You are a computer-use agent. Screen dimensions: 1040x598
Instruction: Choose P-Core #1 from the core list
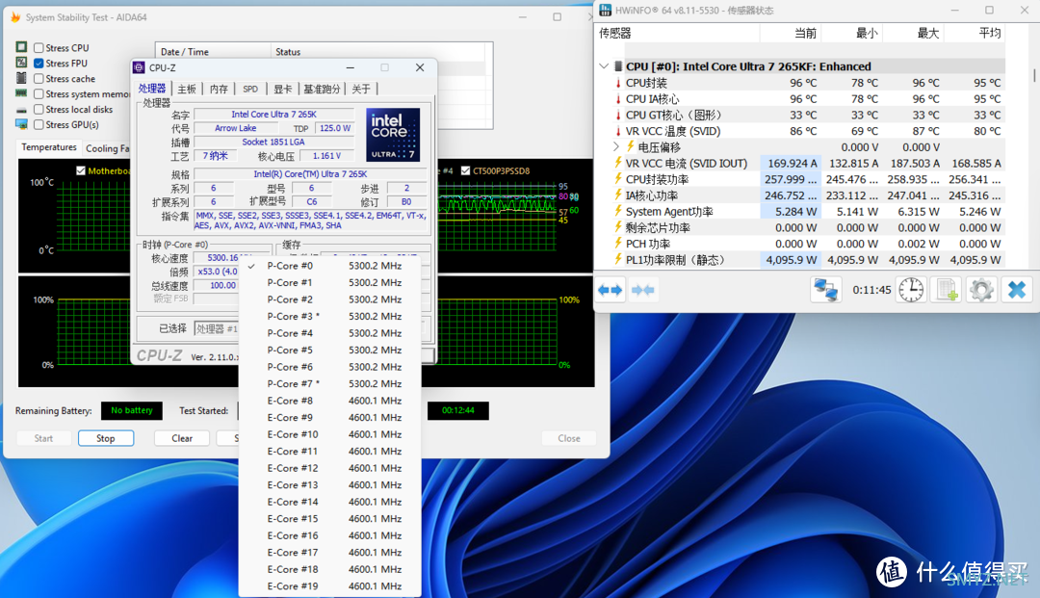pos(329,282)
